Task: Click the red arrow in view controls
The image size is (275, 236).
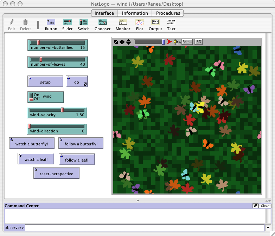Action: pyautogui.click(x=170, y=42)
